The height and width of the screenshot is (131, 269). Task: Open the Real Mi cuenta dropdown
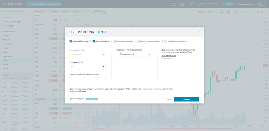262,4
